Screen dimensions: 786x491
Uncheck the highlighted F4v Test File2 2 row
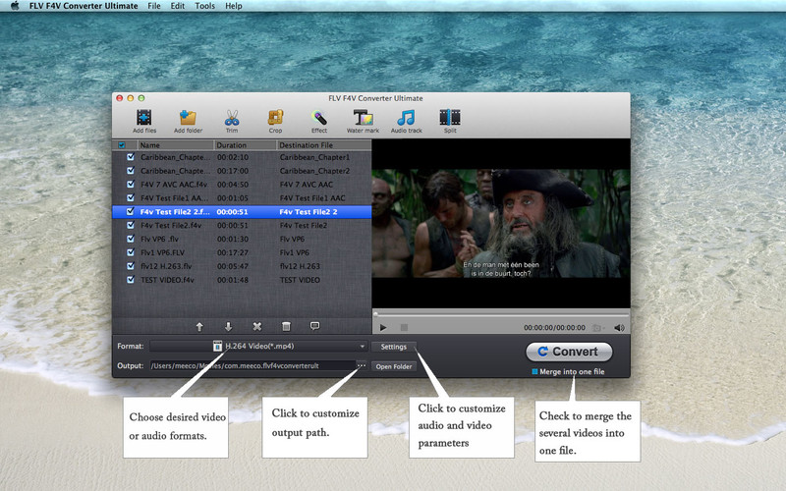(131, 211)
